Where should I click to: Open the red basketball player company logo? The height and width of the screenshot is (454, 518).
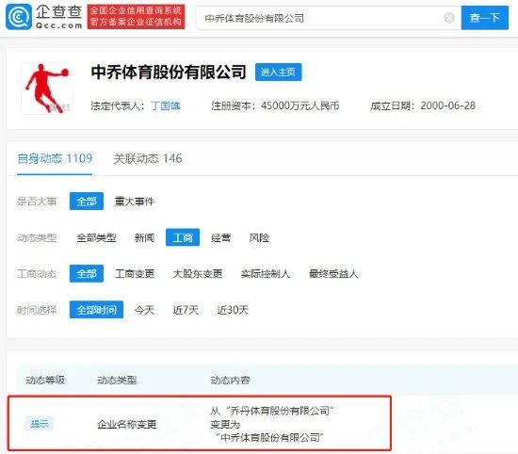(x=47, y=89)
